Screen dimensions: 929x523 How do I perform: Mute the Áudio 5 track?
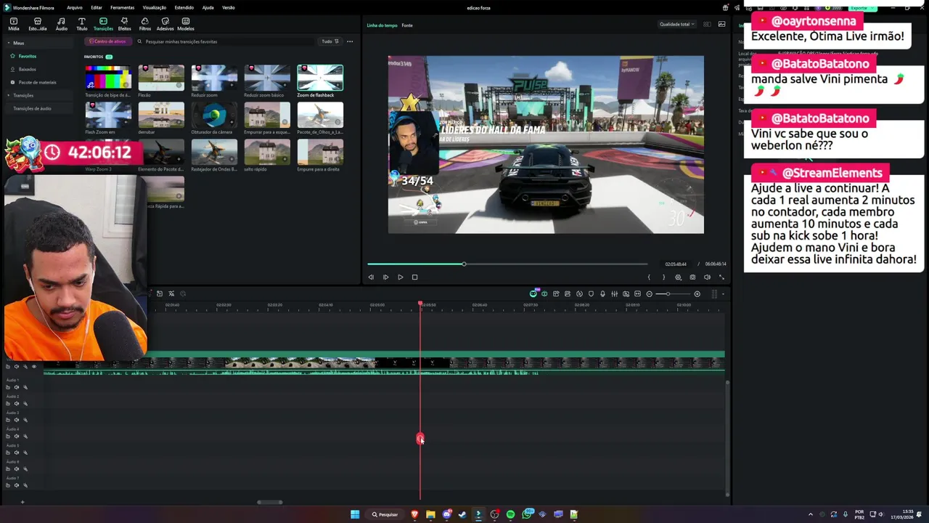click(x=17, y=453)
